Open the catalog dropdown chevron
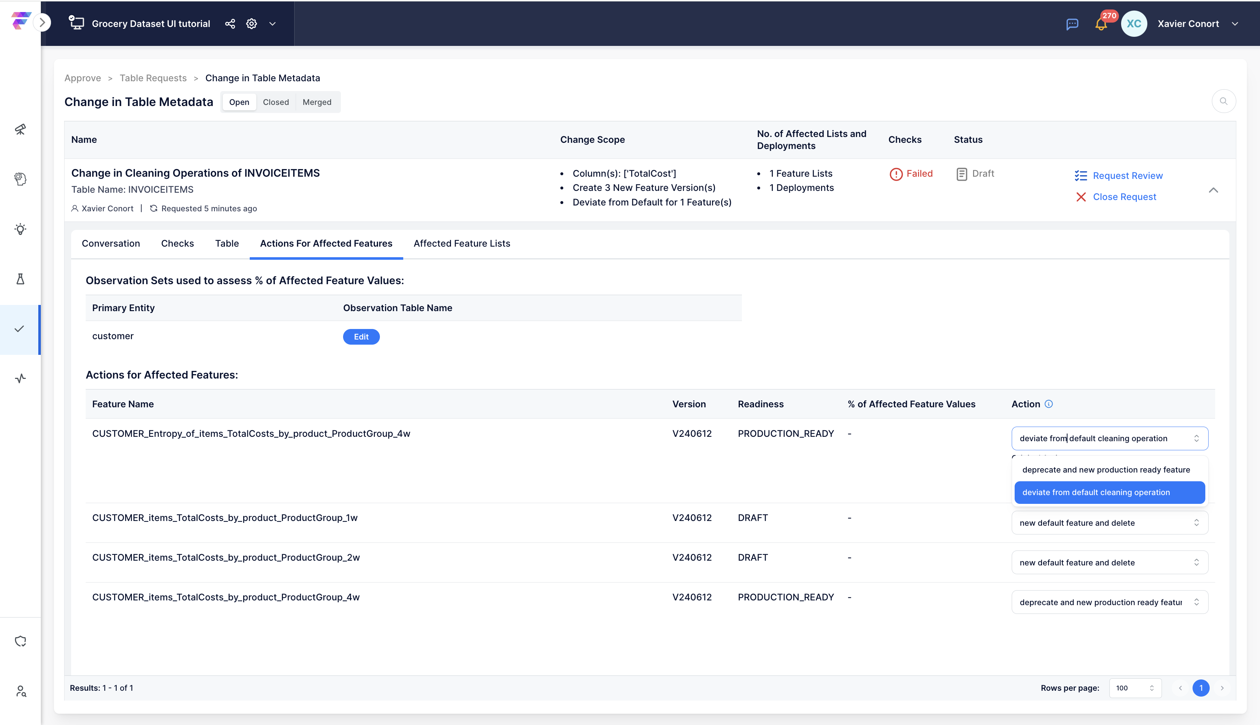Viewport: 1260px width, 725px height. point(273,23)
